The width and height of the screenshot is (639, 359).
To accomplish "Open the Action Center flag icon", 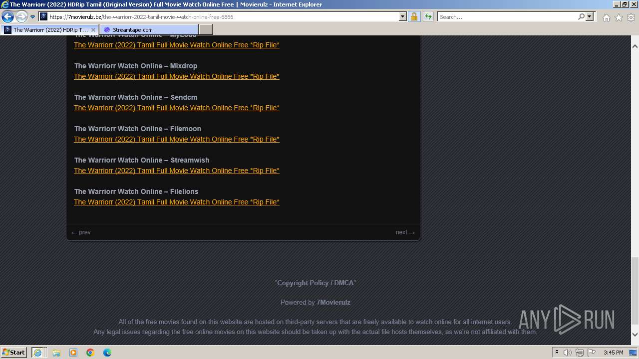I will click(592, 353).
